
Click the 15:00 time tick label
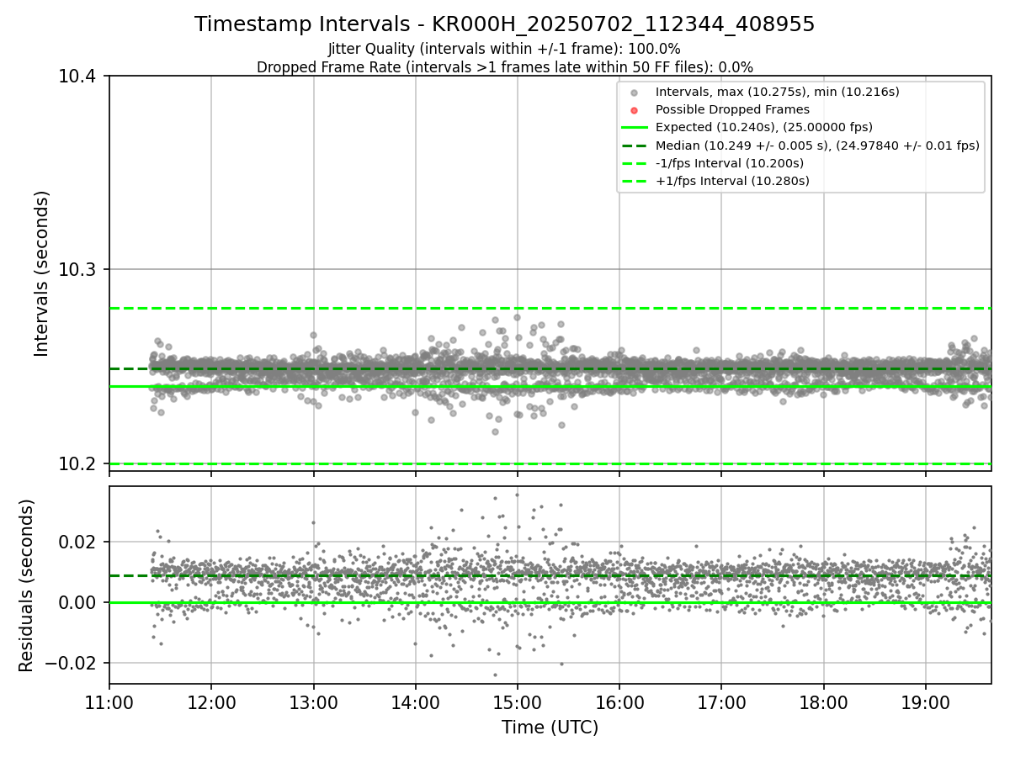518,701
